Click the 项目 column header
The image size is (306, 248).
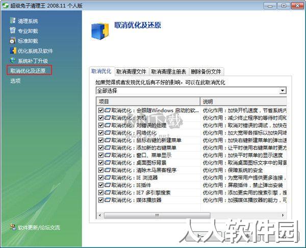[x=148, y=102]
